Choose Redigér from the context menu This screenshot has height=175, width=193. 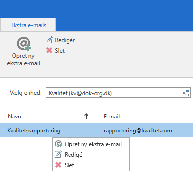coord(91,155)
